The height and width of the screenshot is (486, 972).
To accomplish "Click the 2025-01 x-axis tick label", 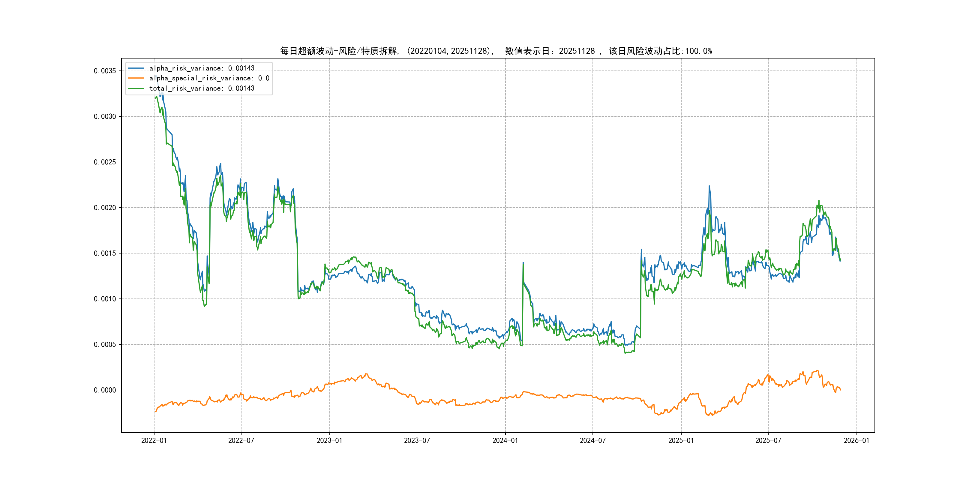I will pyautogui.click(x=681, y=440).
